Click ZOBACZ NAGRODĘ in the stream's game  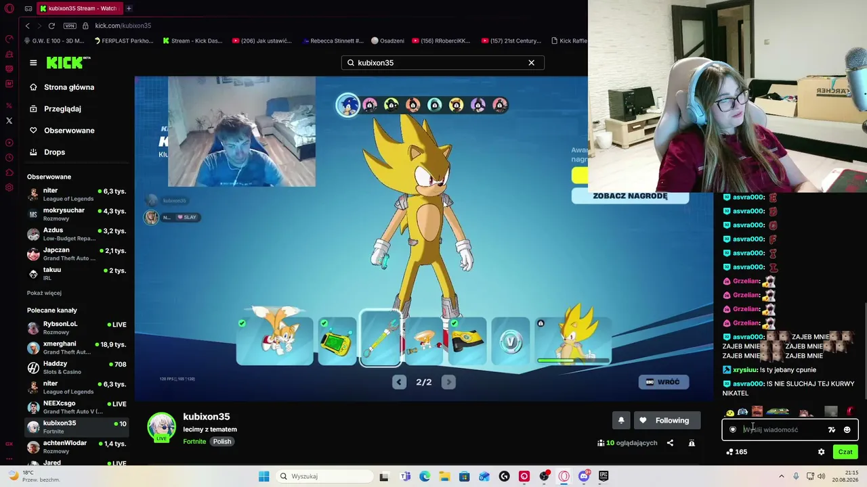pyautogui.click(x=630, y=196)
